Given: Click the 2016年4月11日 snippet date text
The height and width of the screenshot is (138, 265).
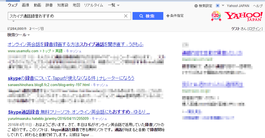Looking at the screenshot, I should coord(20,125).
